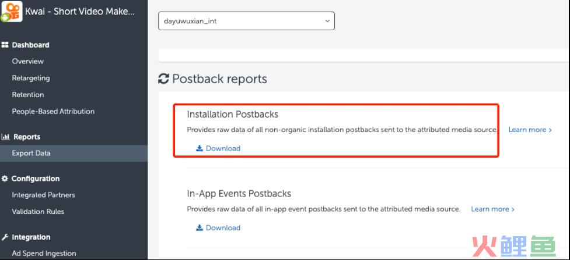
Task: Click the Configuration gear icon
Action: pyautogui.click(x=5, y=179)
